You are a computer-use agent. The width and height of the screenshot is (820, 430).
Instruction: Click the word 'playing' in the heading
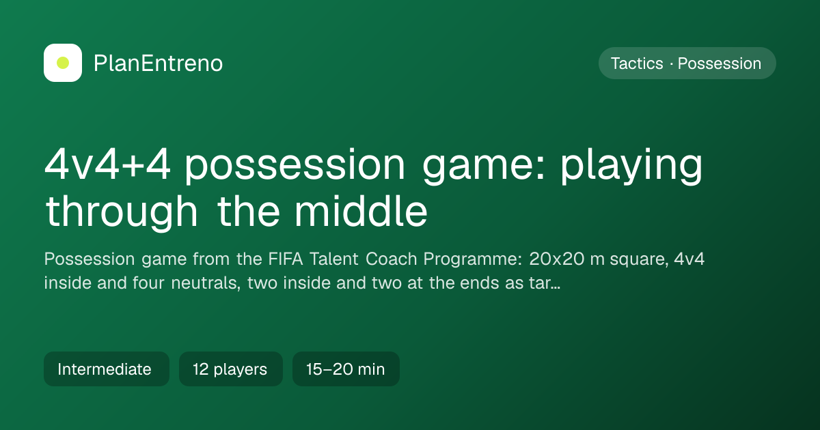[x=631, y=167]
